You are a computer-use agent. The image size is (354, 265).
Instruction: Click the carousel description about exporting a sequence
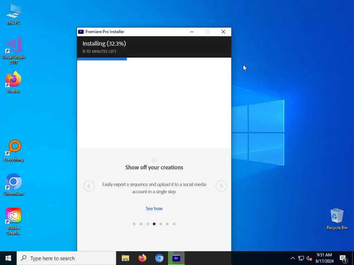[x=154, y=188]
